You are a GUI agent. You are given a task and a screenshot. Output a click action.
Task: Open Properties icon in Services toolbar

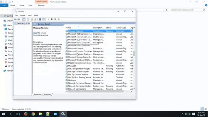pyautogui.click(x=28, y=19)
